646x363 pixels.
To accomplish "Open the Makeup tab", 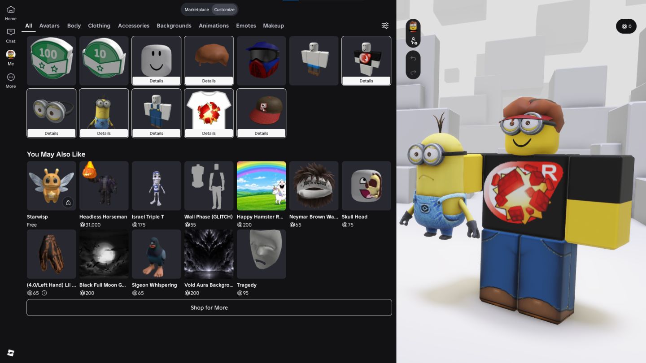I will [x=273, y=26].
